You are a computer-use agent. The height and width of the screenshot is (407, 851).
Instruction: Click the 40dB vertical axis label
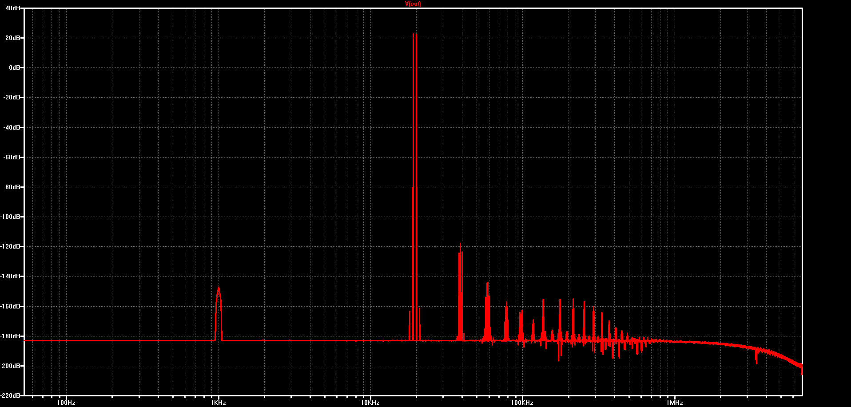(12, 8)
